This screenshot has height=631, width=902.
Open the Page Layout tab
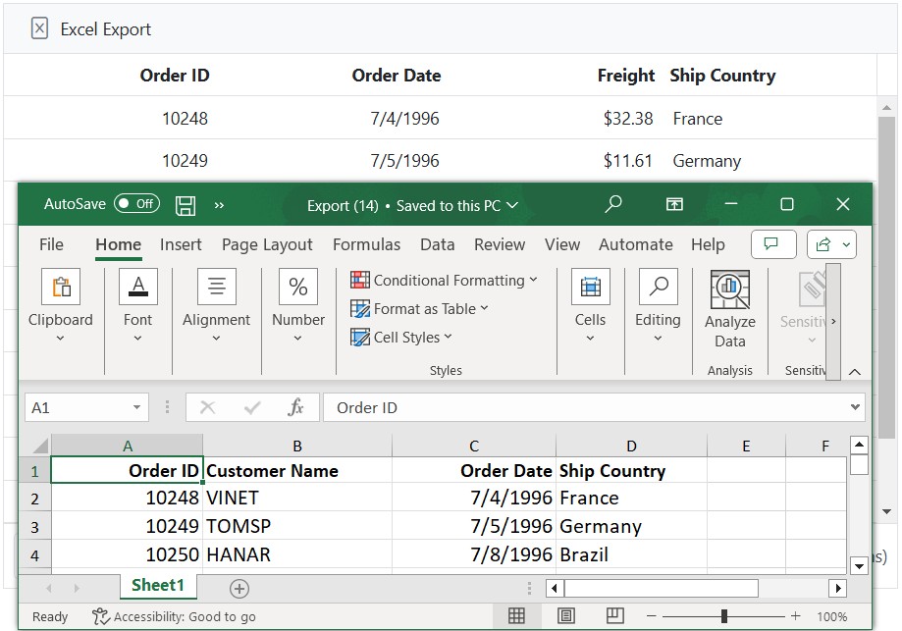[267, 244]
